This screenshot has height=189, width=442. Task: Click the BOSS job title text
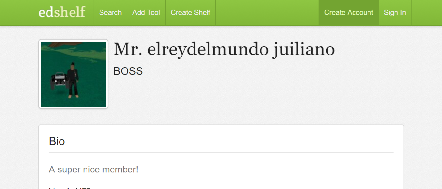pos(128,71)
